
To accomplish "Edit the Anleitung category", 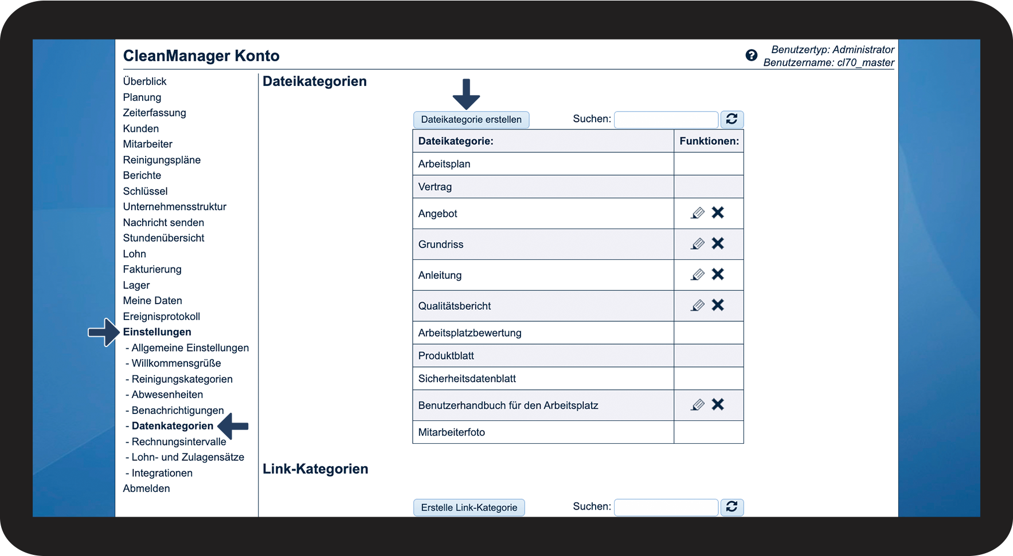I will tap(698, 275).
